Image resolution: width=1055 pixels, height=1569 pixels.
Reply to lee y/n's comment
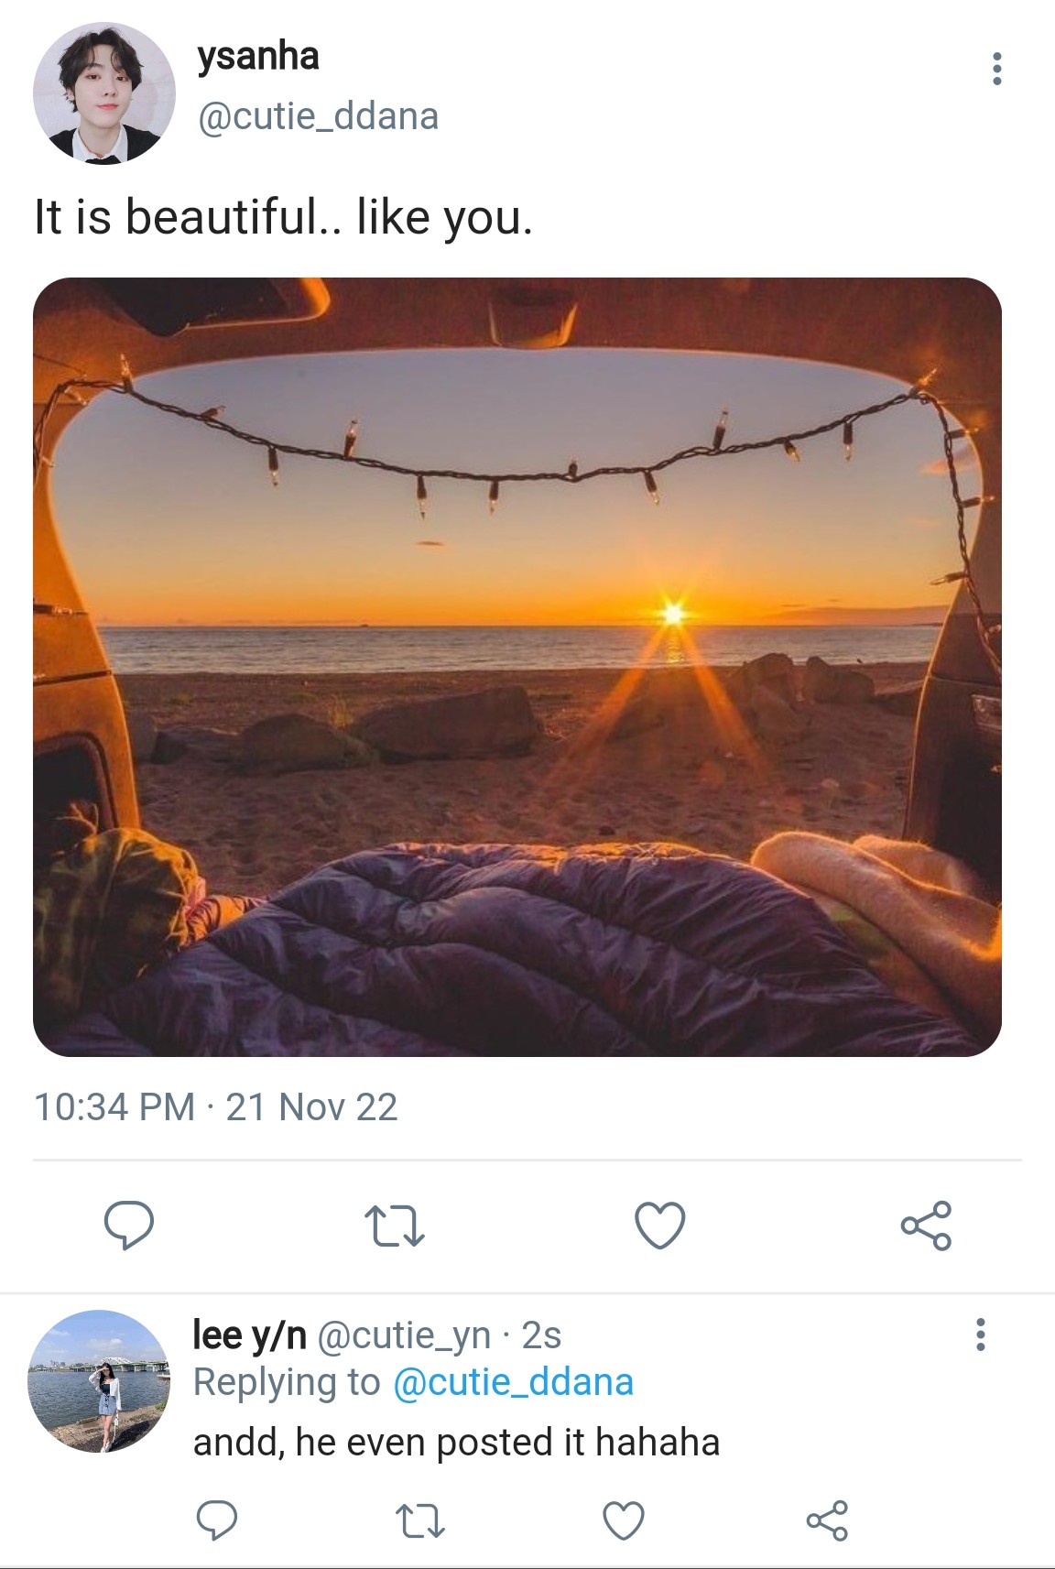(217, 1521)
